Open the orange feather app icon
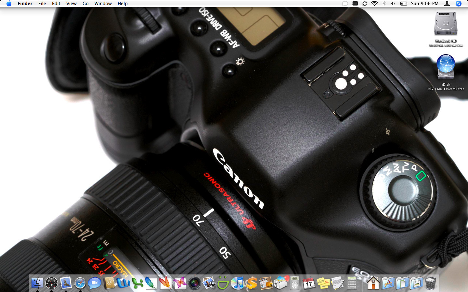The width and height of the screenshot is (468, 292). 165,283
